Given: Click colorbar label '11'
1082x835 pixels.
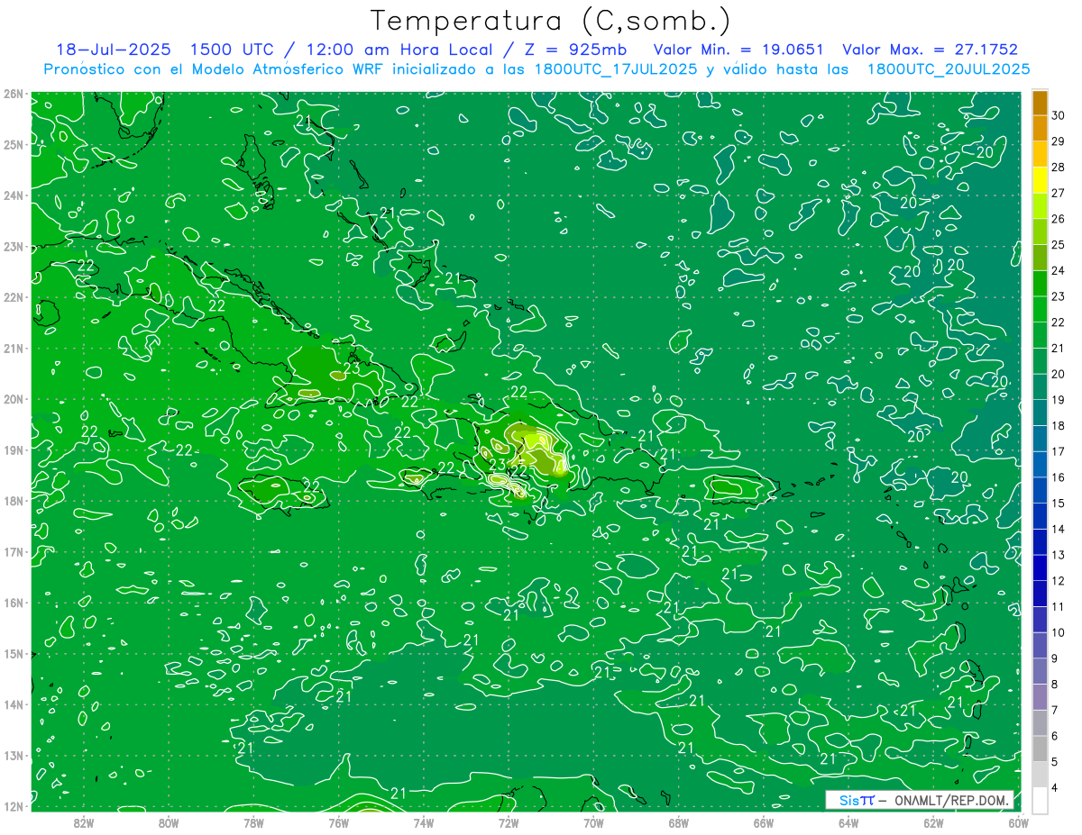Looking at the screenshot, I should click(1059, 607).
